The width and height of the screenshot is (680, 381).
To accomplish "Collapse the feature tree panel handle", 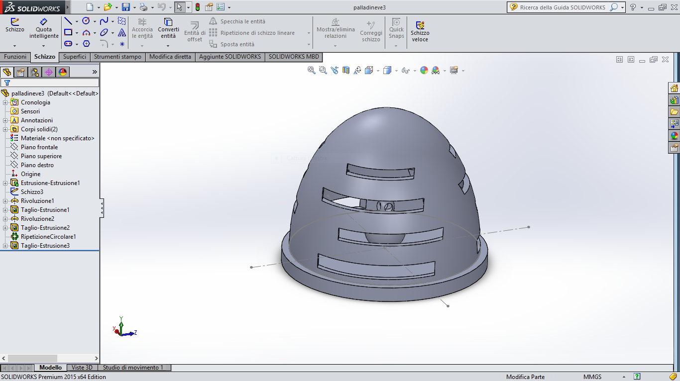I will click(x=102, y=208).
